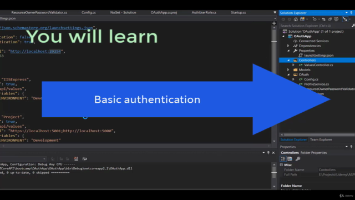Collapse the Misc category in Properties

pos(281,165)
